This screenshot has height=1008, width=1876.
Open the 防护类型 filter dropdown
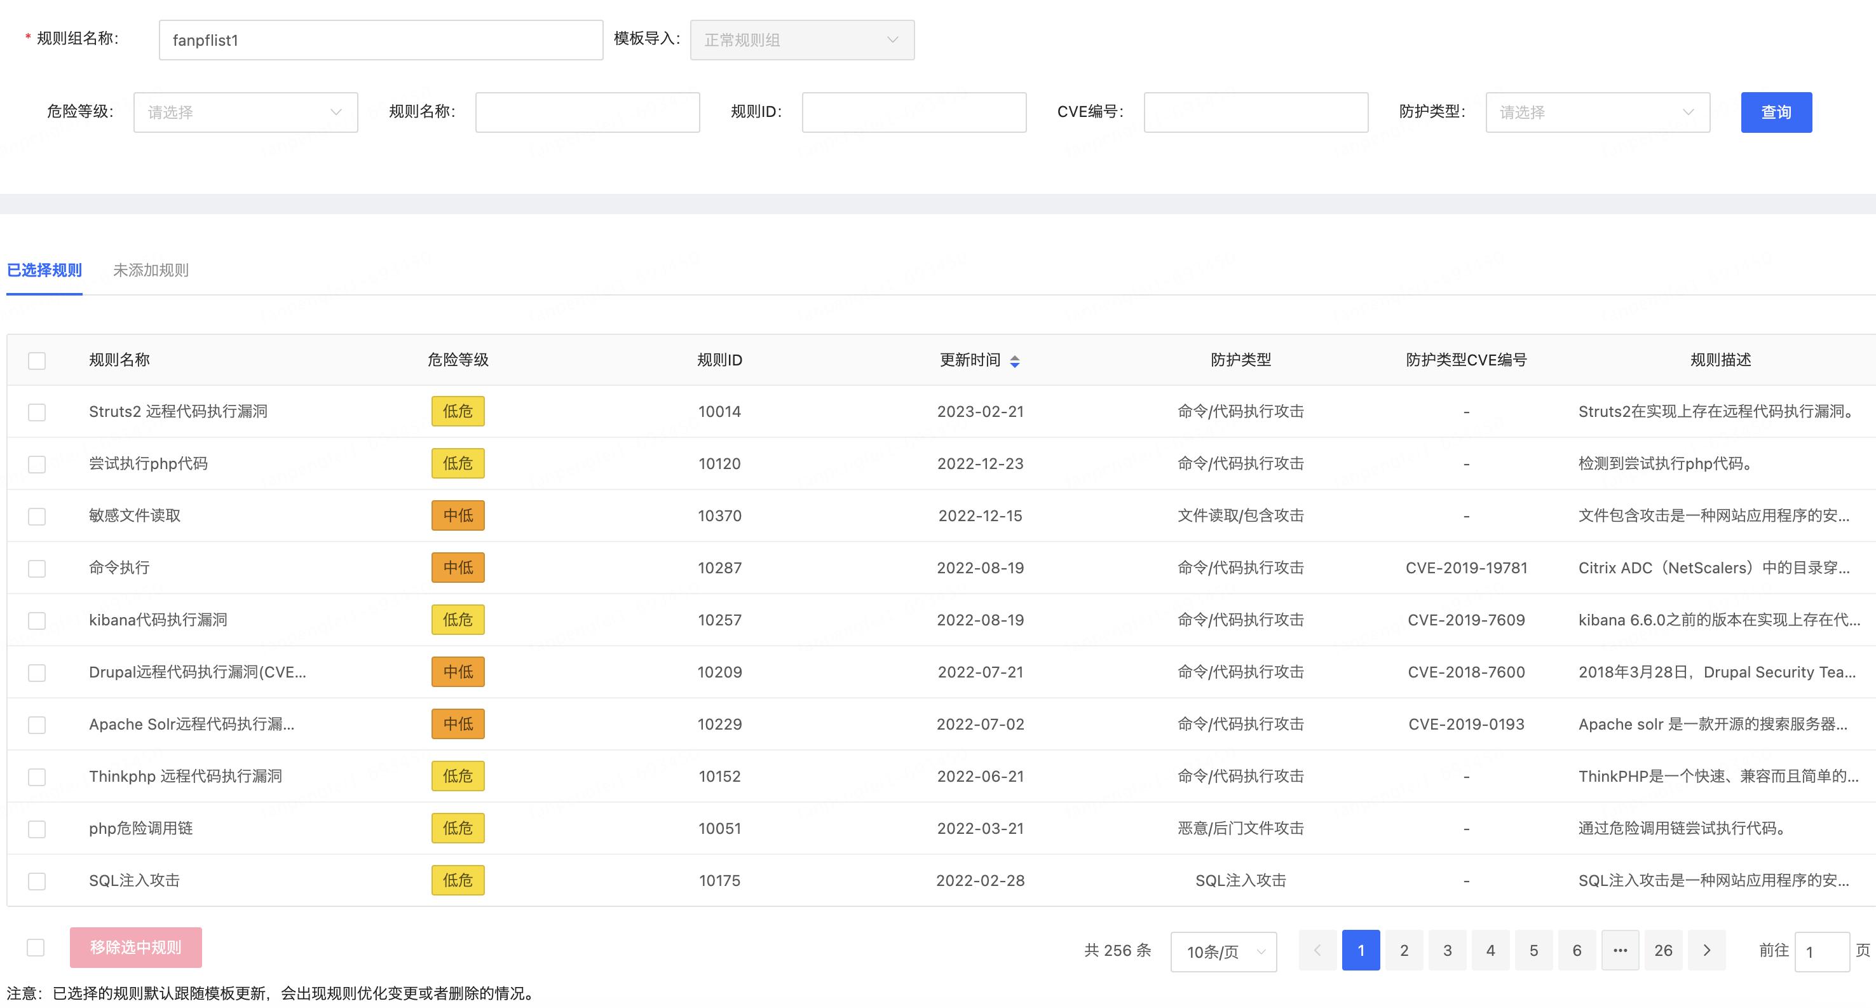click(1596, 112)
